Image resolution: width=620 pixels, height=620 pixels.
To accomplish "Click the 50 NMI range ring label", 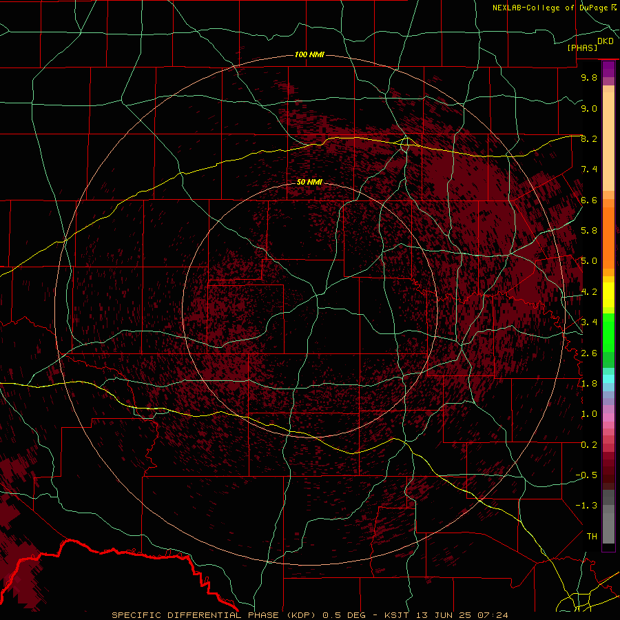I will (x=309, y=182).
